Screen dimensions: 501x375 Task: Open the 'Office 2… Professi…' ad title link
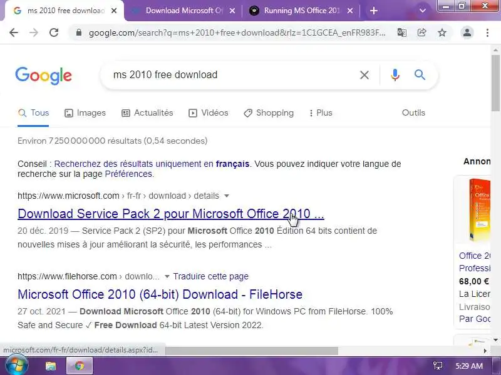pos(475,262)
